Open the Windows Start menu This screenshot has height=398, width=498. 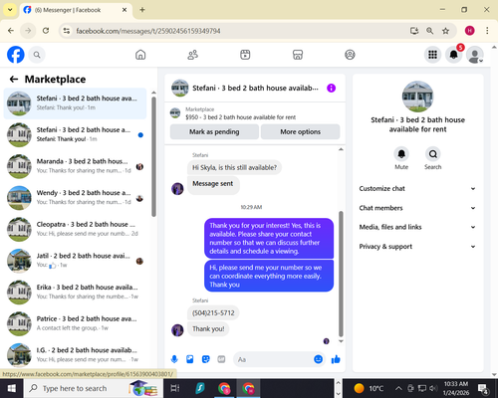point(12,388)
